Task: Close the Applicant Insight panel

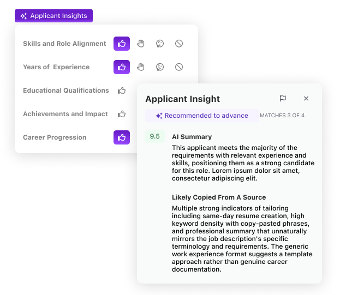Action: 306,99
